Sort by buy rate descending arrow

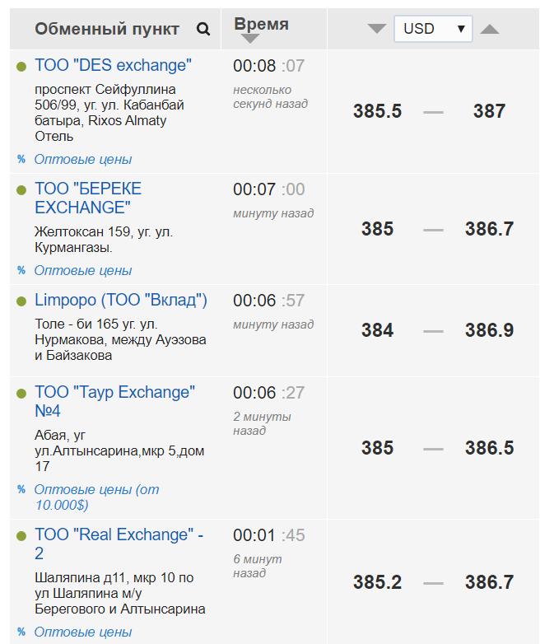[x=377, y=29]
